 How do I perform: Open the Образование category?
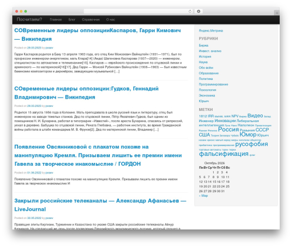tap(208, 73)
